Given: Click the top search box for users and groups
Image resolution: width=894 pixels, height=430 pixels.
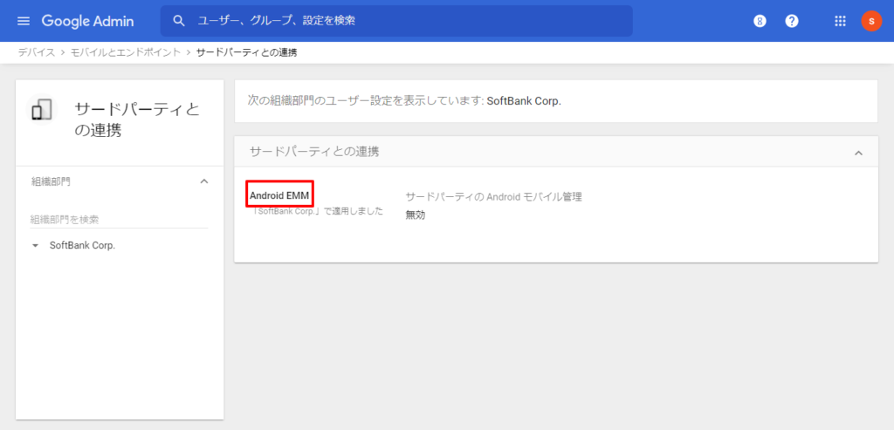Looking at the screenshot, I should [x=402, y=21].
